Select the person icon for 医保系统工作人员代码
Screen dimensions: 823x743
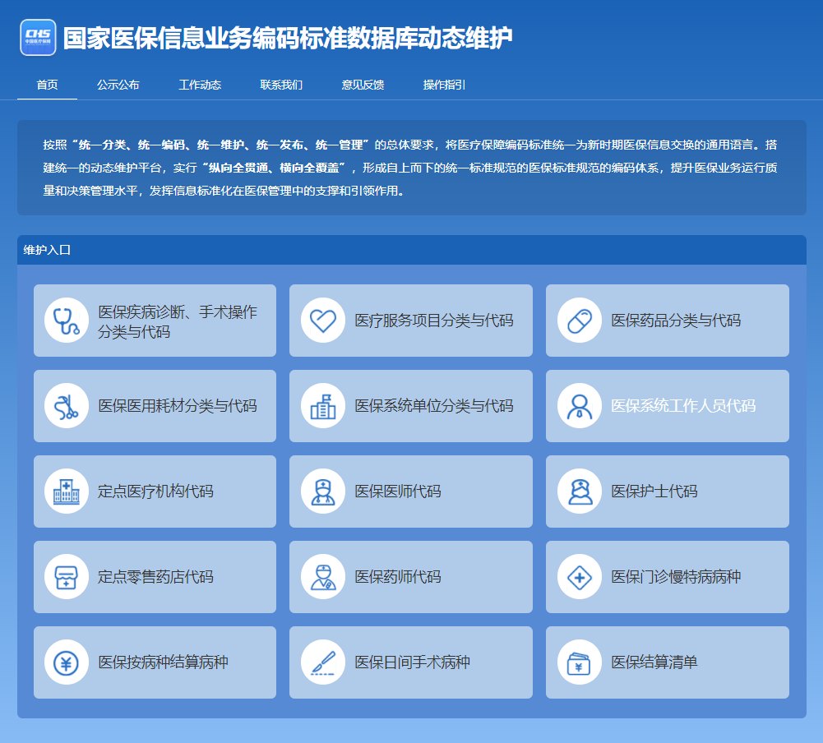pos(580,406)
